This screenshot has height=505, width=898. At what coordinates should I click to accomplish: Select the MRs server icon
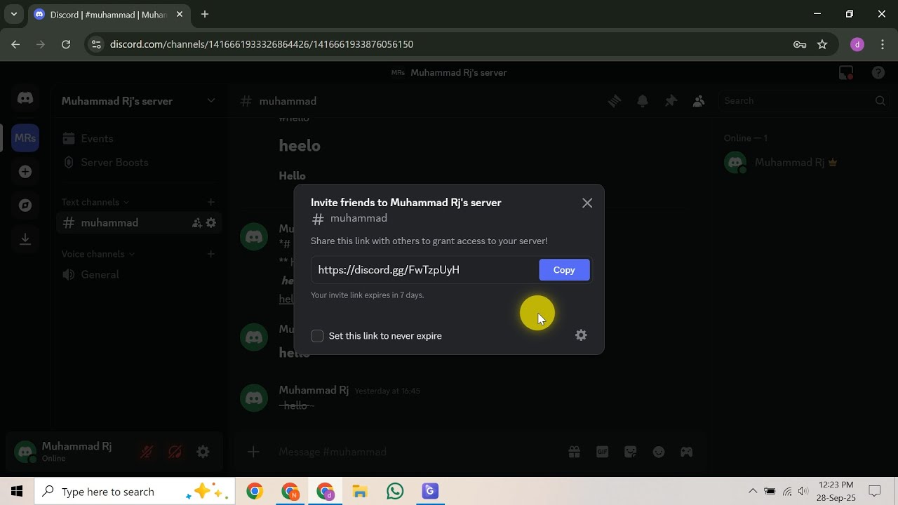pos(25,138)
